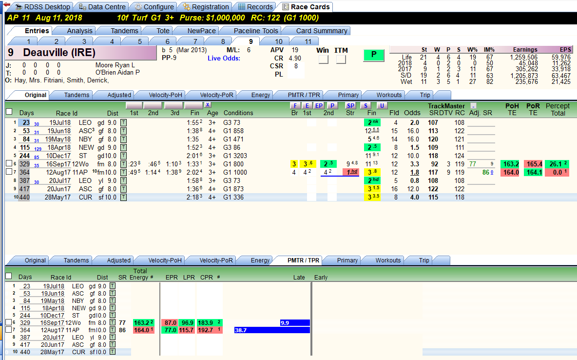
Task: Tick the ITM checkbox
Action: [x=341, y=59]
